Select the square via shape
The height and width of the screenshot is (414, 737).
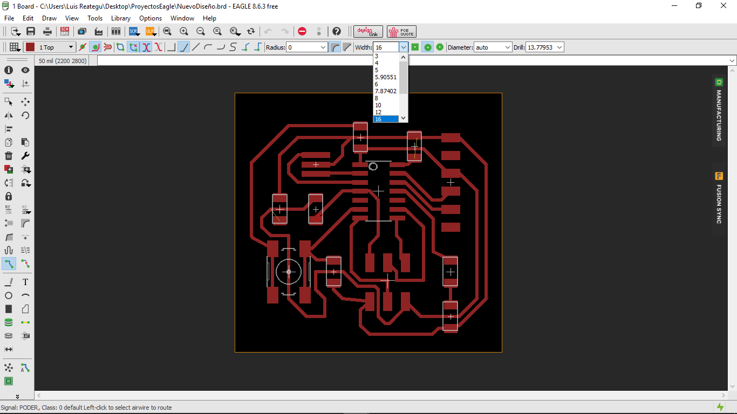tap(415, 47)
